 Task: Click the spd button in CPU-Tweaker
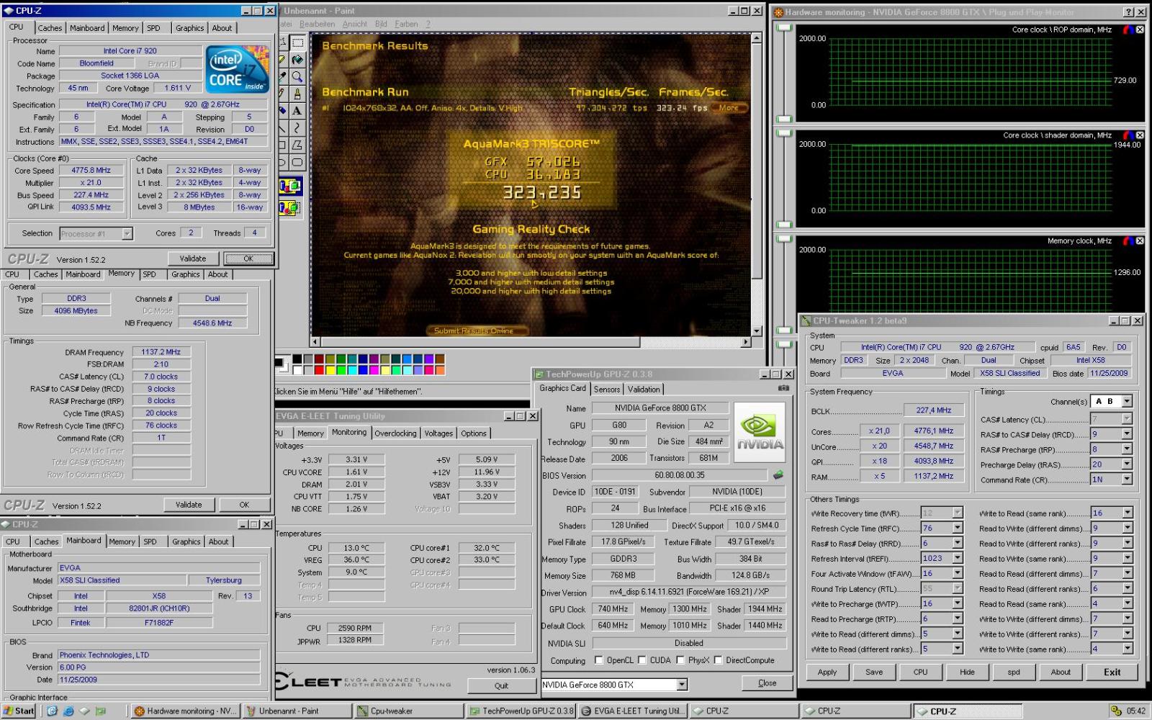click(x=1014, y=672)
